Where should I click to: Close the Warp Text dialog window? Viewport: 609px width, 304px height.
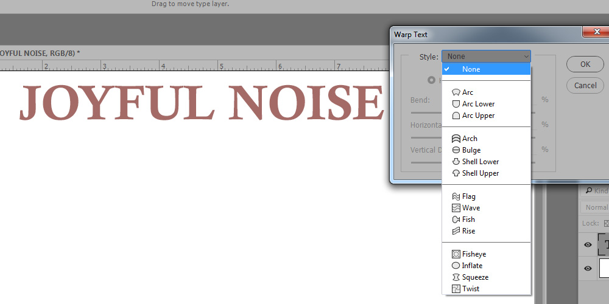(596, 32)
